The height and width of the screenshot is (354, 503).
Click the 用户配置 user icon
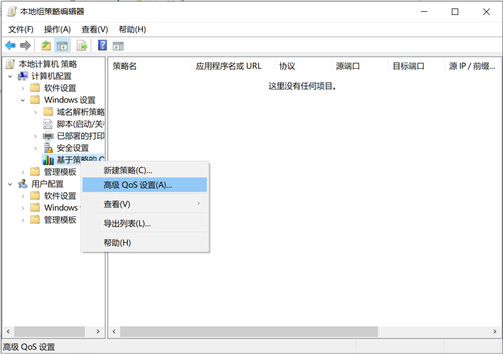23,184
